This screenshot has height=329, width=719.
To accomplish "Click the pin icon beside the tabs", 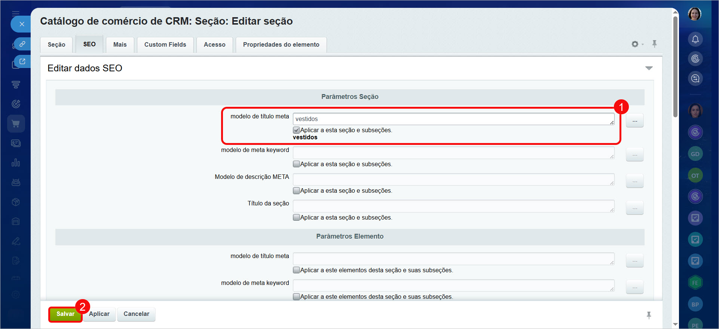I will [654, 44].
